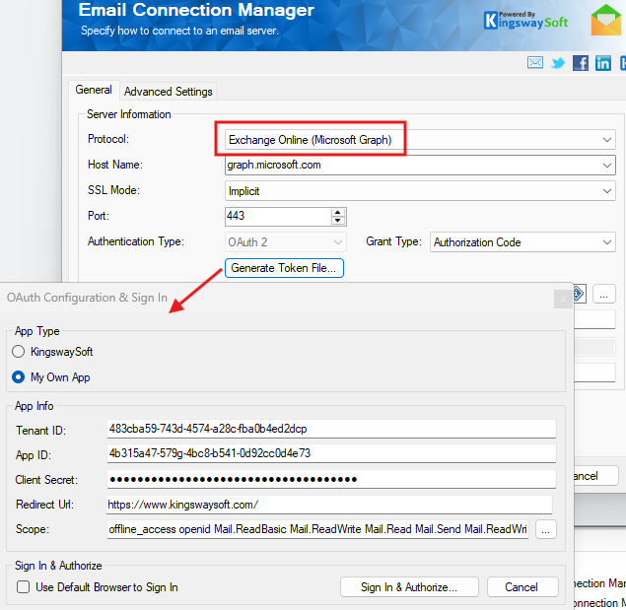
Task: Switch to the General tab
Action: click(x=94, y=90)
